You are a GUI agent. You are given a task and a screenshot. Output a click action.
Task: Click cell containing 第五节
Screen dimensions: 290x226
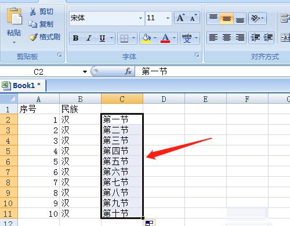pos(122,162)
